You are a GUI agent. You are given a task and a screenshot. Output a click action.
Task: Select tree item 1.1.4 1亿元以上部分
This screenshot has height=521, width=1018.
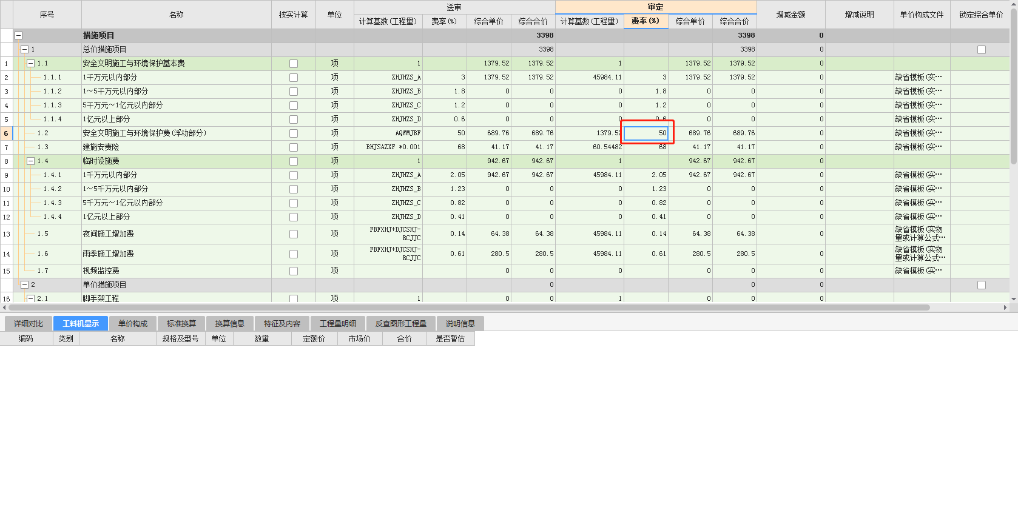[x=52, y=119]
